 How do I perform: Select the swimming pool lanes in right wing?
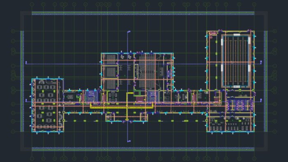[x=236, y=60]
